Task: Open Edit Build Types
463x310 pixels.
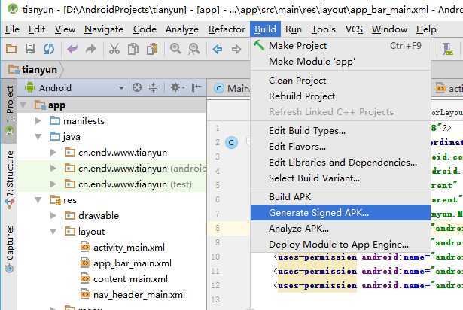Action: coord(340,130)
